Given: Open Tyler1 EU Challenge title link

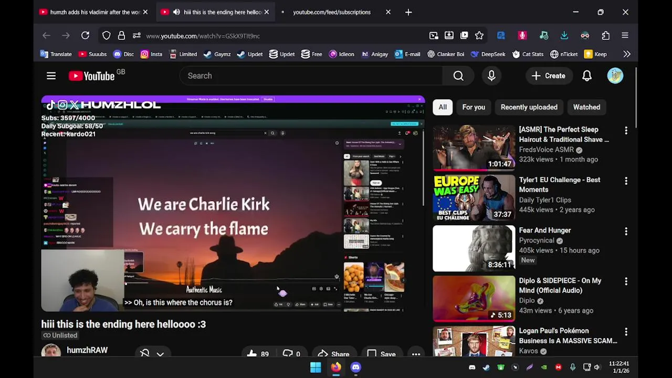Looking at the screenshot, I should coord(560,185).
